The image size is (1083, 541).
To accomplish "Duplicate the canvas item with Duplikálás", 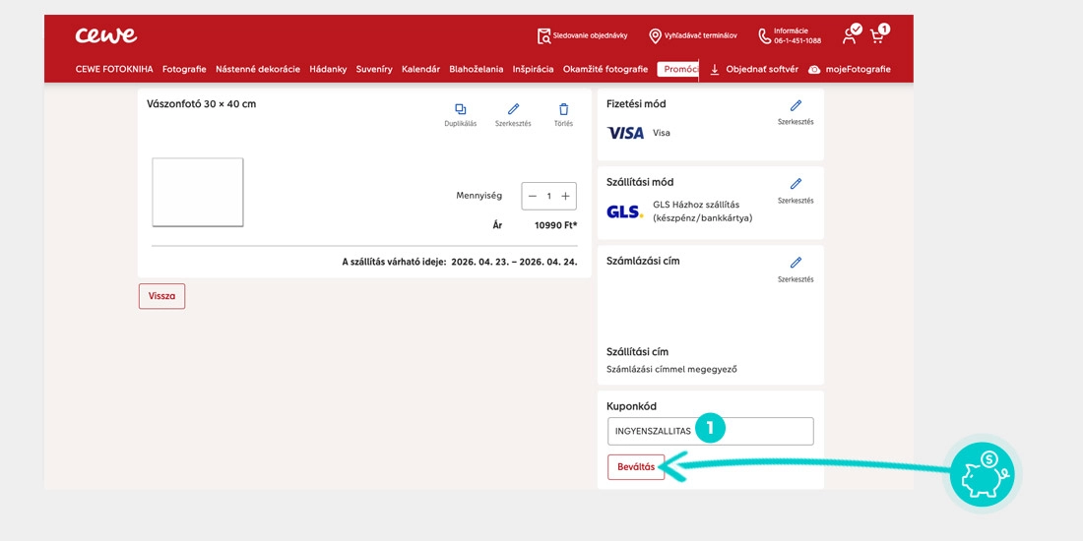I will 461,115.
